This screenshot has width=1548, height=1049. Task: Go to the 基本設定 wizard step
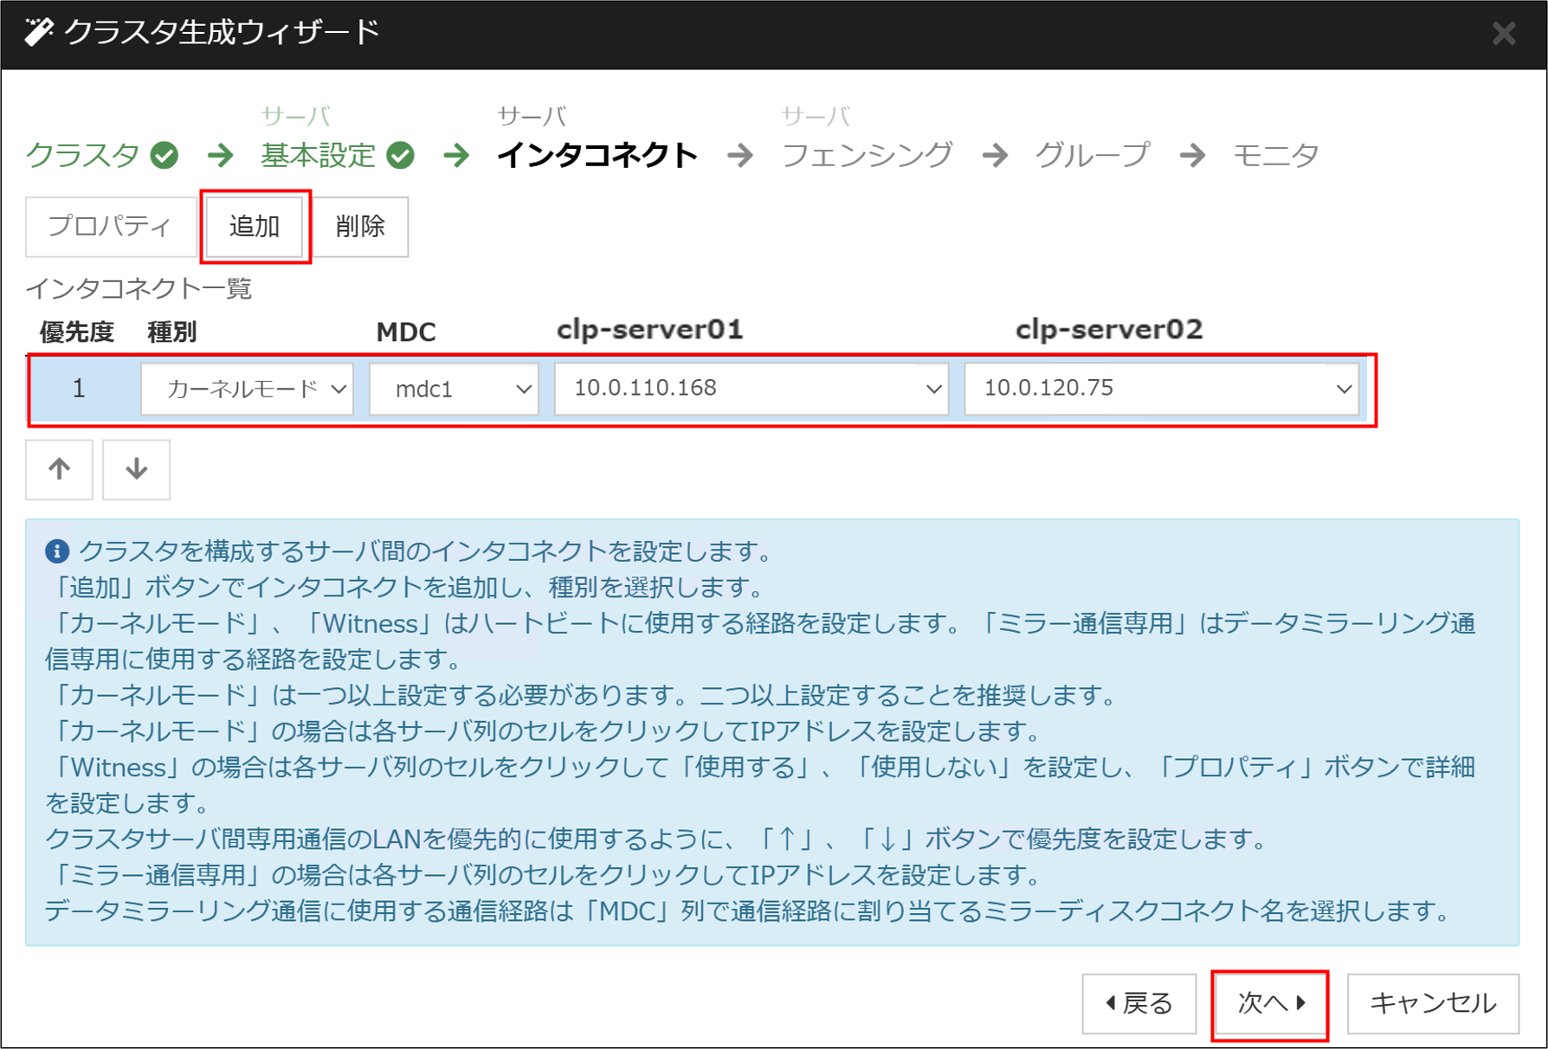319,156
